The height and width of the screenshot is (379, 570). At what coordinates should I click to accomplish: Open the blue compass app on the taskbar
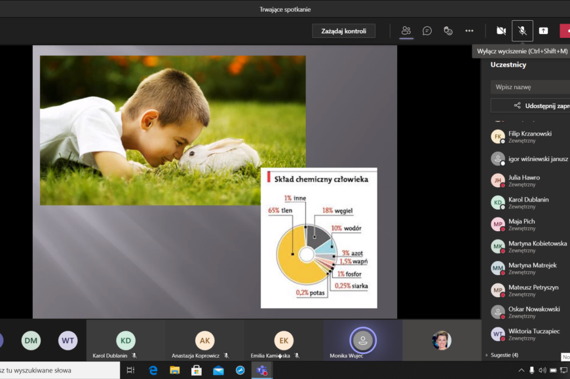point(240,370)
